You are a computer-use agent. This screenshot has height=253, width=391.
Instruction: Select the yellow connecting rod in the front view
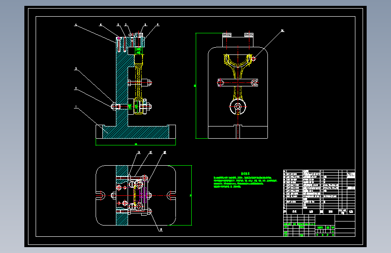[238, 78]
